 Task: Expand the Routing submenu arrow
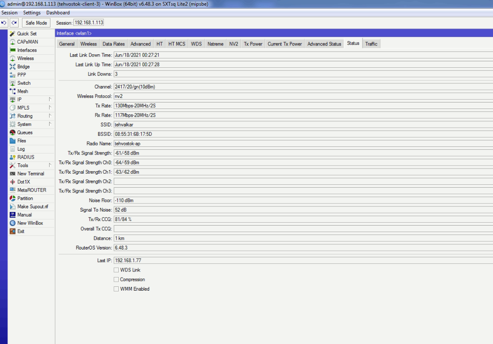click(50, 116)
